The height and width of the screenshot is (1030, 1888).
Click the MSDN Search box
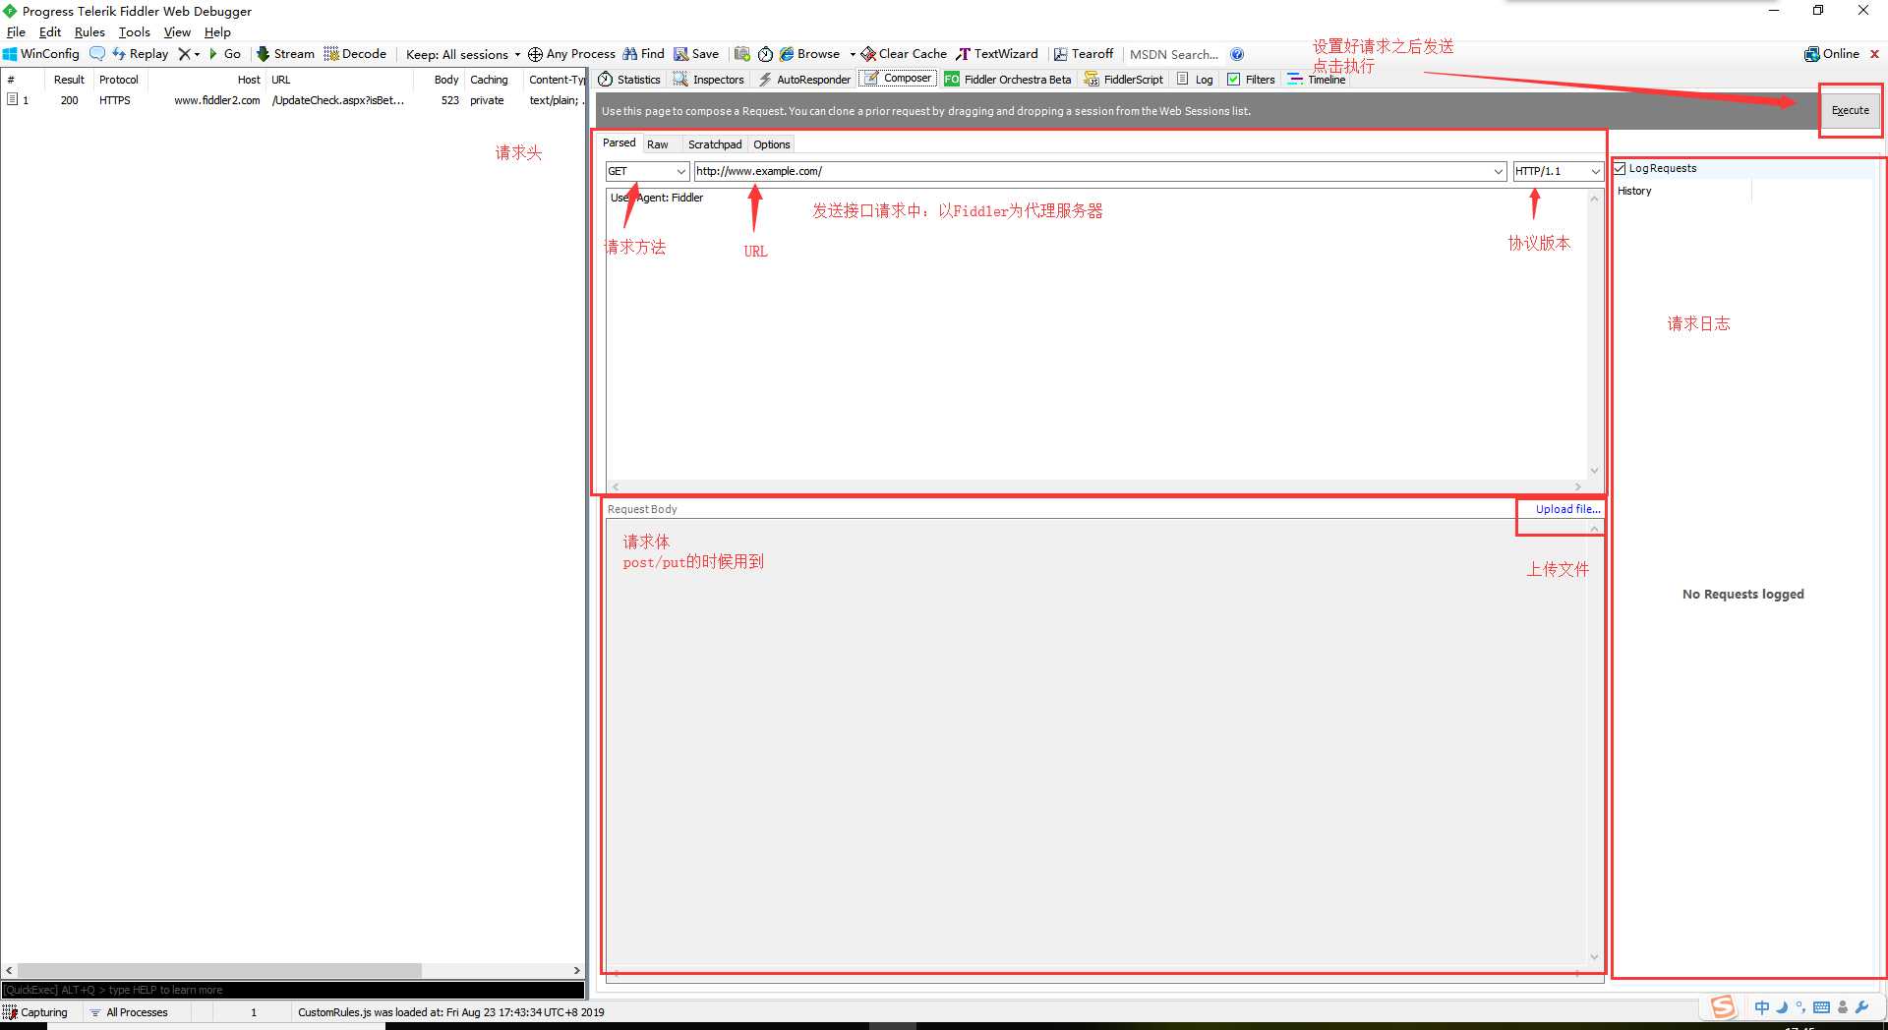click(1174, 54)
